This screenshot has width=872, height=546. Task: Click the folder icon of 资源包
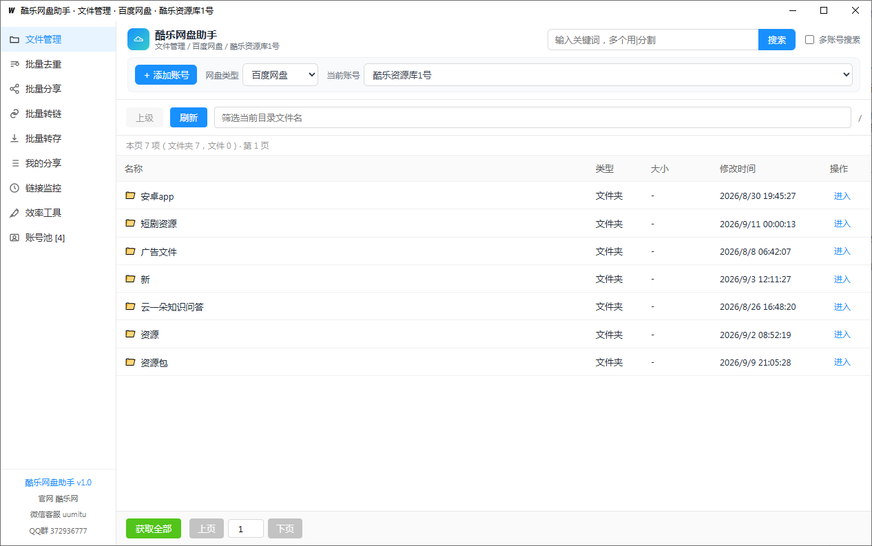[x=130, y=361]
